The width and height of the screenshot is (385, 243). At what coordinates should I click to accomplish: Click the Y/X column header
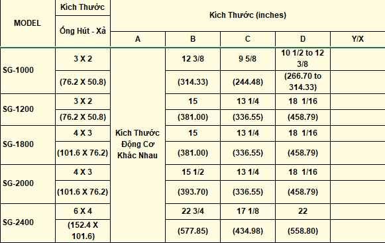358,39
